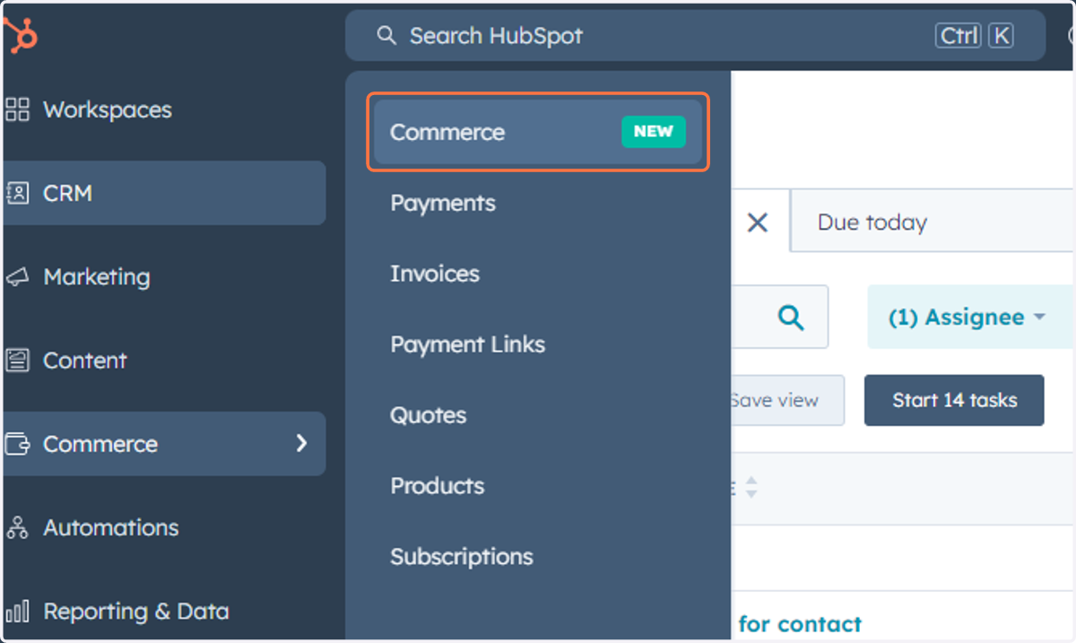Viewport: 1076px width, 643px height.
Task: Click the Ctrl K shortcut hint
Action: [975, 36]
